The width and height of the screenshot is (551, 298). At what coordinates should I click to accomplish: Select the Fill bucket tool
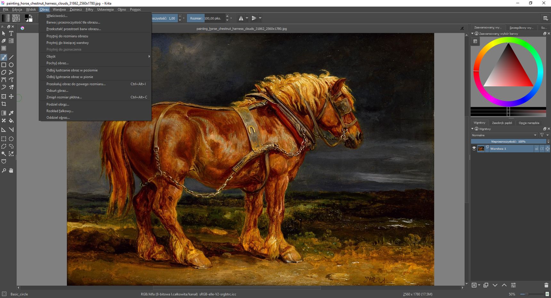pos(11,121)
